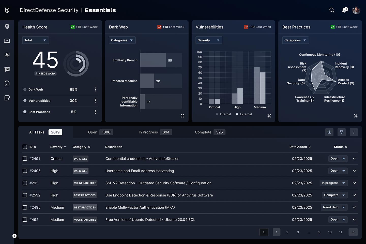This screenshot has width=366, height=244.
Task: Sort table by Status column
Action: click(x=341, y=147)
